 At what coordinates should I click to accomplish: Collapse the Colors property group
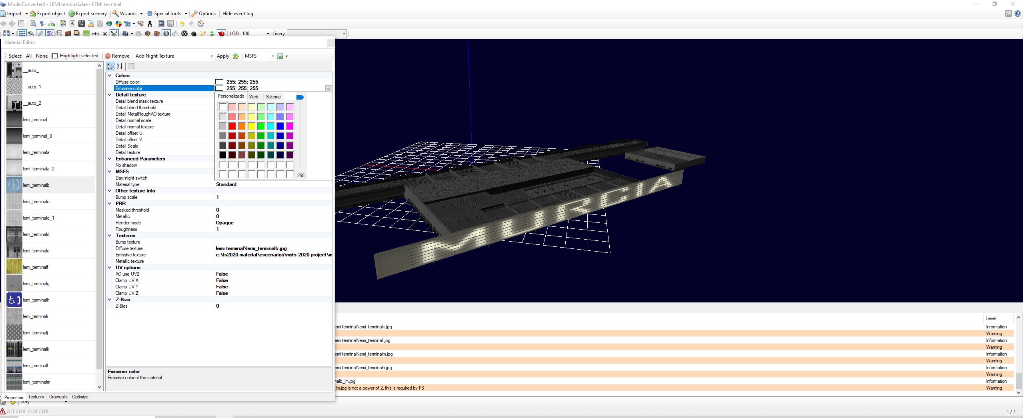[110, 76]
